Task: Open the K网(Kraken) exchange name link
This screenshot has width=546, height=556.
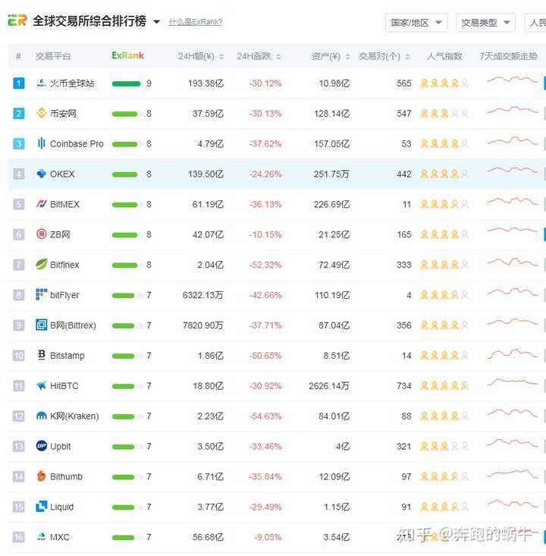Action: coord(74,416)
